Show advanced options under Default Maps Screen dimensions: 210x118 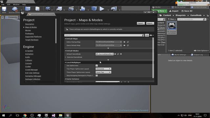coord(108,48)
